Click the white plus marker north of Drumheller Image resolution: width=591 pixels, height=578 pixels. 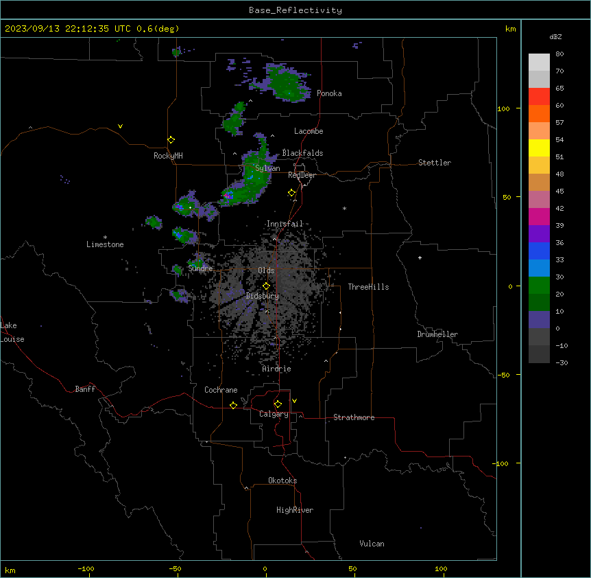click(x=420, y=257)
